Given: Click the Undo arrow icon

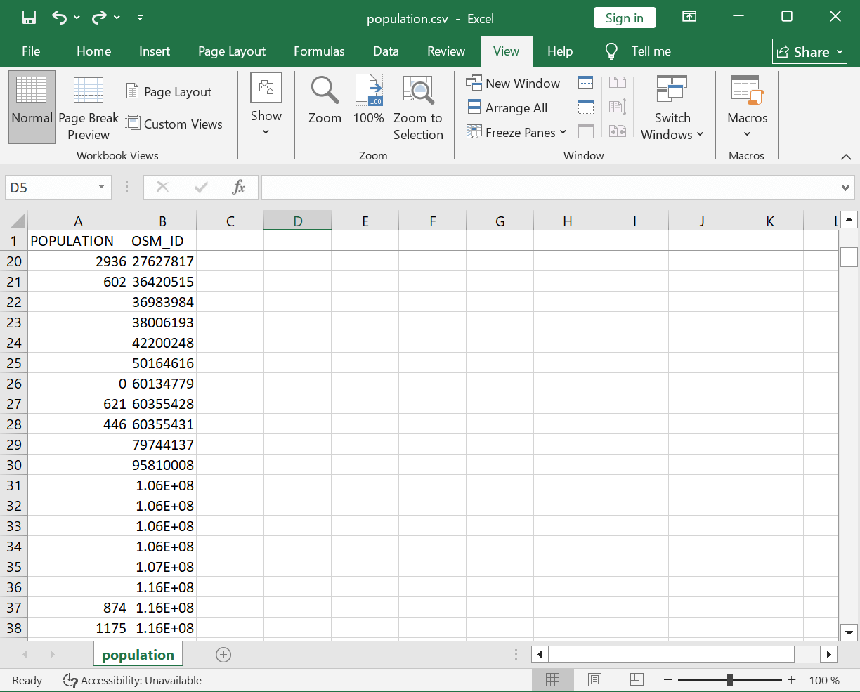Looking at the screenshot, I should coord(59,18).
